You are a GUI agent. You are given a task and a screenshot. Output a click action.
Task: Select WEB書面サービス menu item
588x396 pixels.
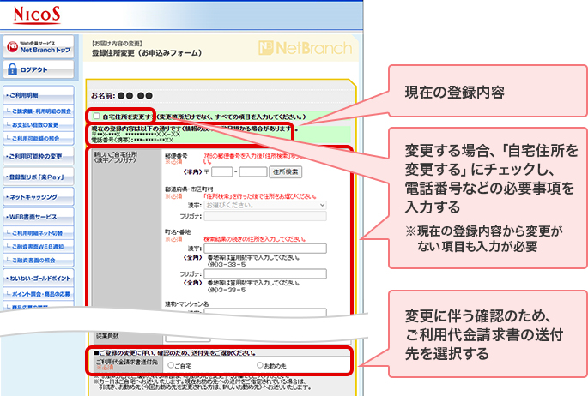coord(39,217)
